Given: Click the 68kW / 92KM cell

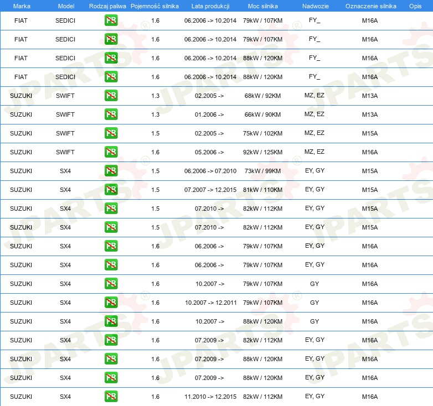Looking at the screenshot, I should 262,96.
